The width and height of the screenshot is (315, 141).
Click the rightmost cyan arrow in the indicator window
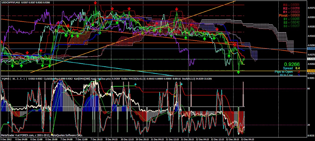pos(182,84)
